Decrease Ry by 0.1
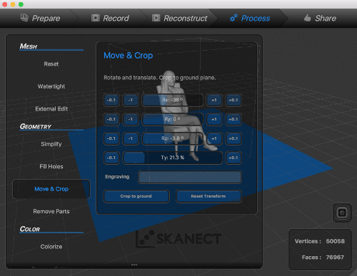 [111, 119]
